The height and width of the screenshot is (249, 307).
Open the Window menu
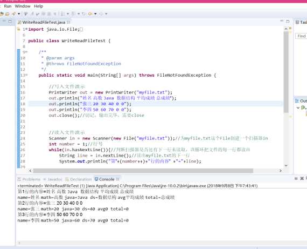click(x=23, y=6)
